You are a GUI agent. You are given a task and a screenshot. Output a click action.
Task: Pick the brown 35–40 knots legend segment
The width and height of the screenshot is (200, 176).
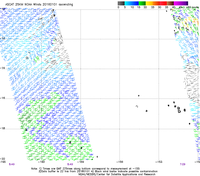pos(170,3)
